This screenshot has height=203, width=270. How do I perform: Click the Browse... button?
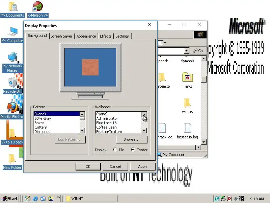click(x=132, y=139)
